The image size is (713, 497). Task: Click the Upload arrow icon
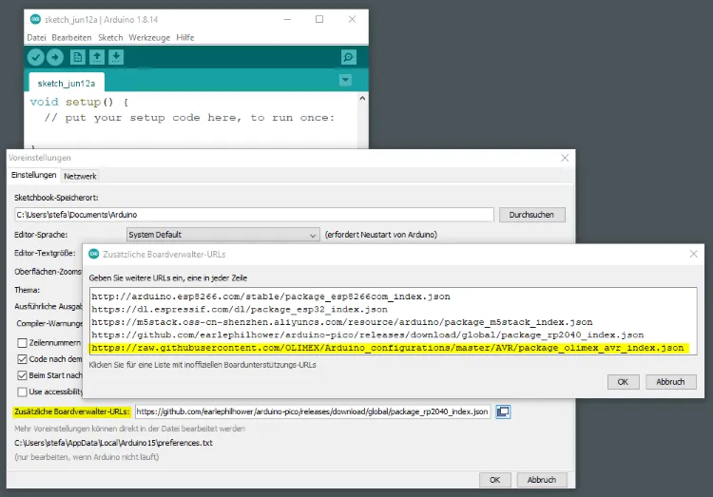pos(55,57)
